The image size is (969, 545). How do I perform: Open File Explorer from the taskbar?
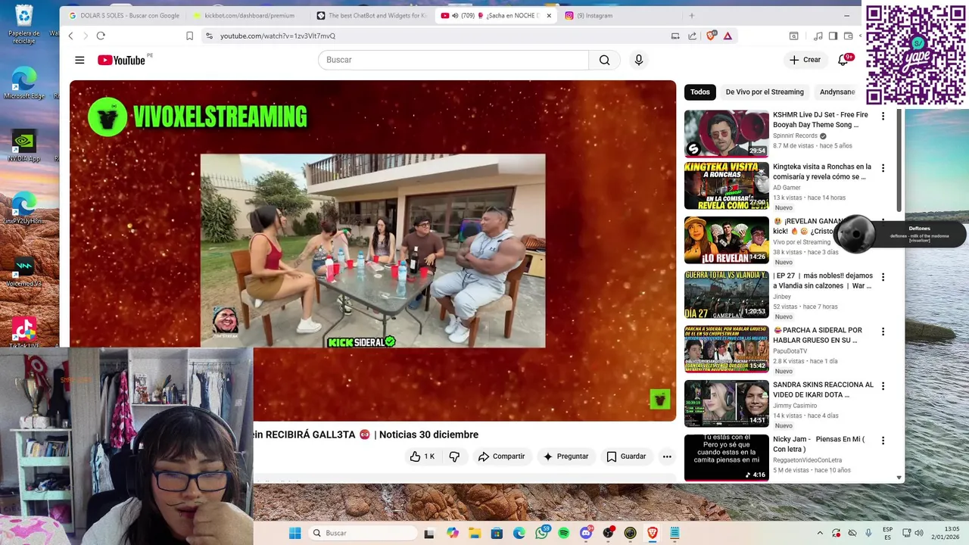click(x=474, y=533)
